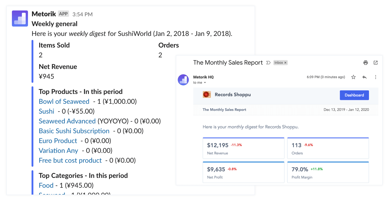Open the Basic Sushi Subscription link
This screenshot has height=203, width=389.
[74, 131]
